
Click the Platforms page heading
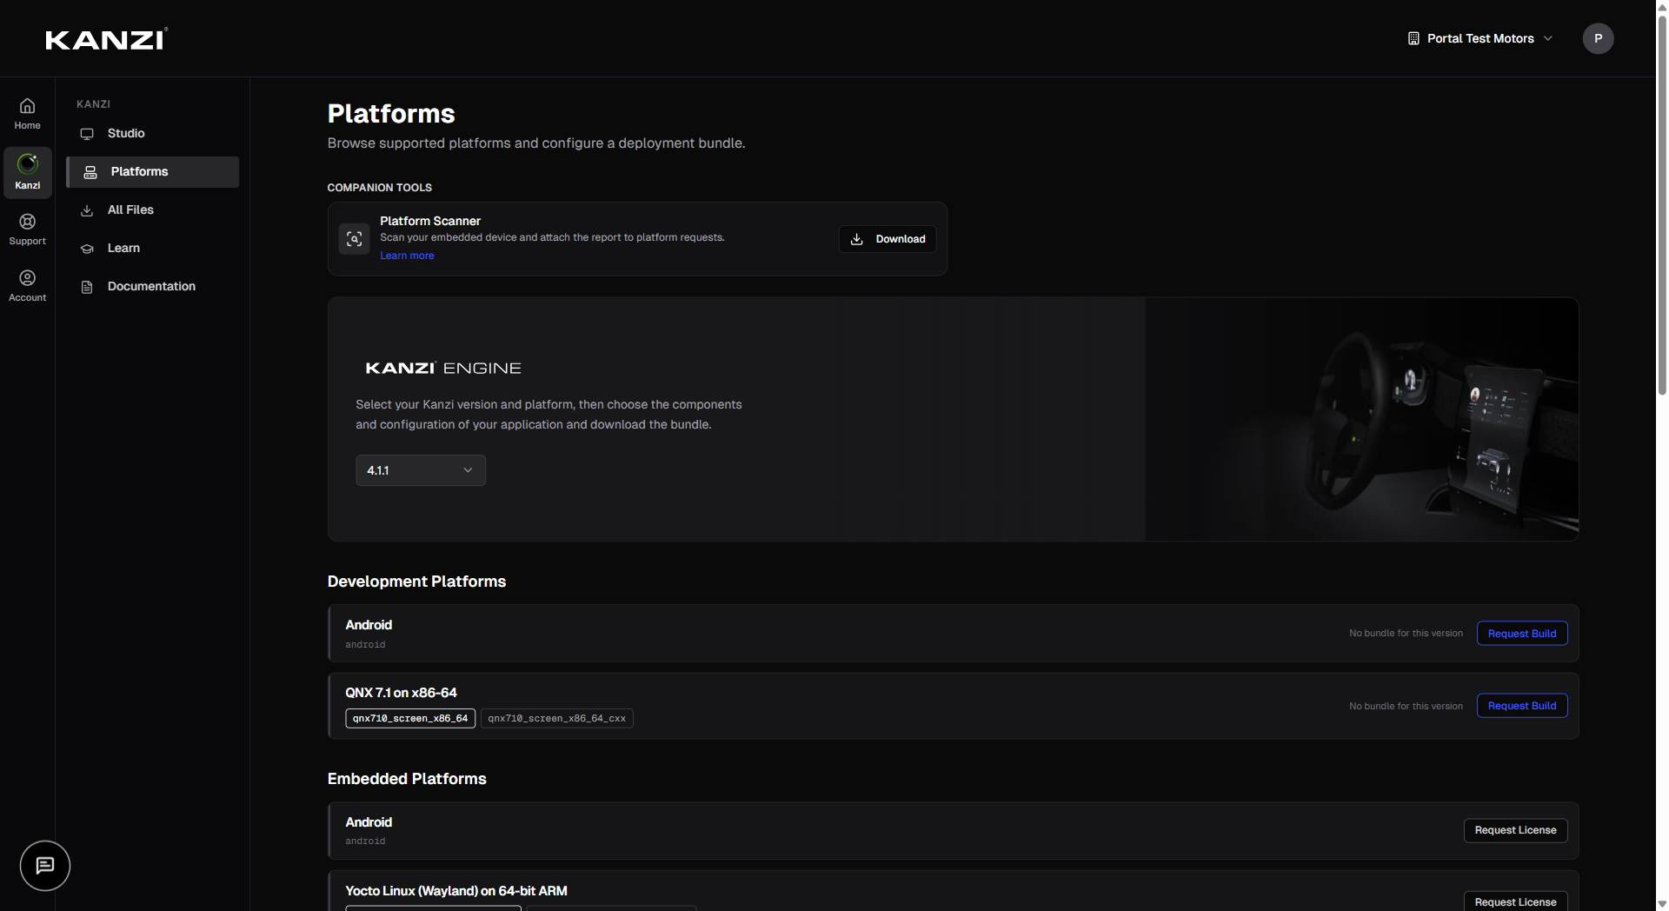391,114
